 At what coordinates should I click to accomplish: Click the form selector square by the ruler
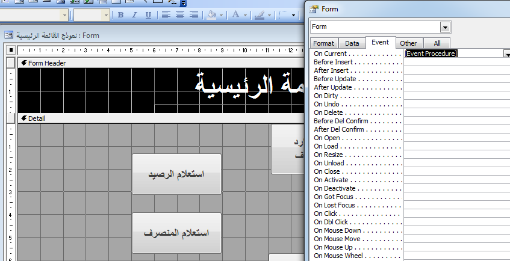click(11, 50)
